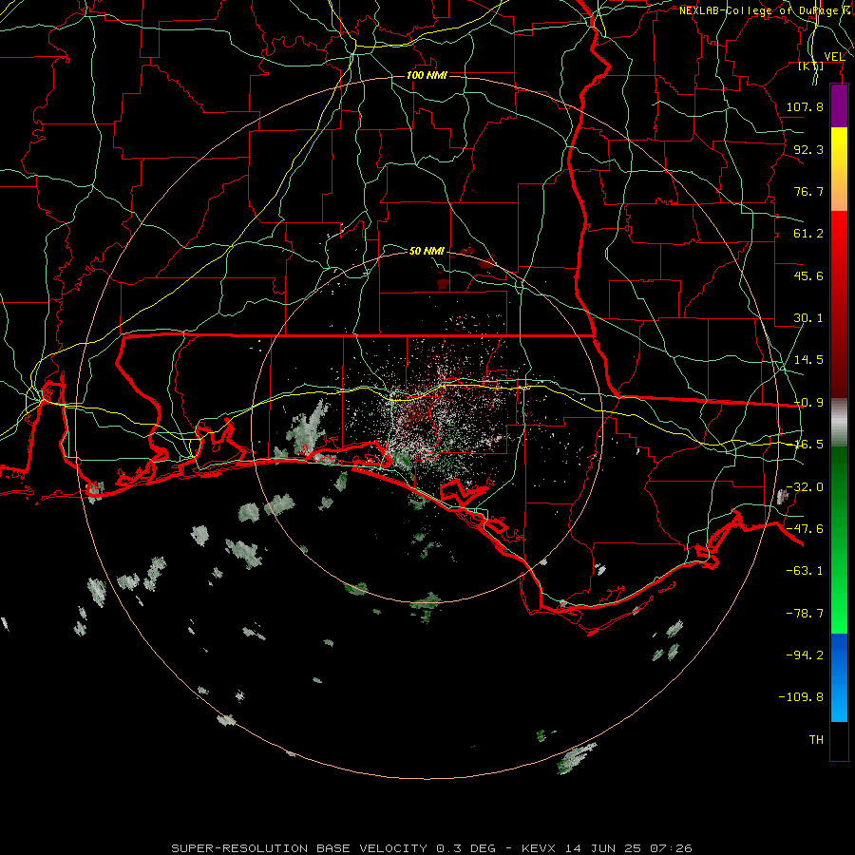Click the blue segment of the velocity color bar
This screenshot has height=855, width=855.
[x=839, y=677]
